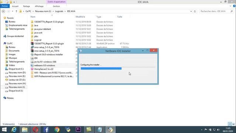Select the jdbc folder
Viewport: 236px width, 133px height.
click(36, 36)
